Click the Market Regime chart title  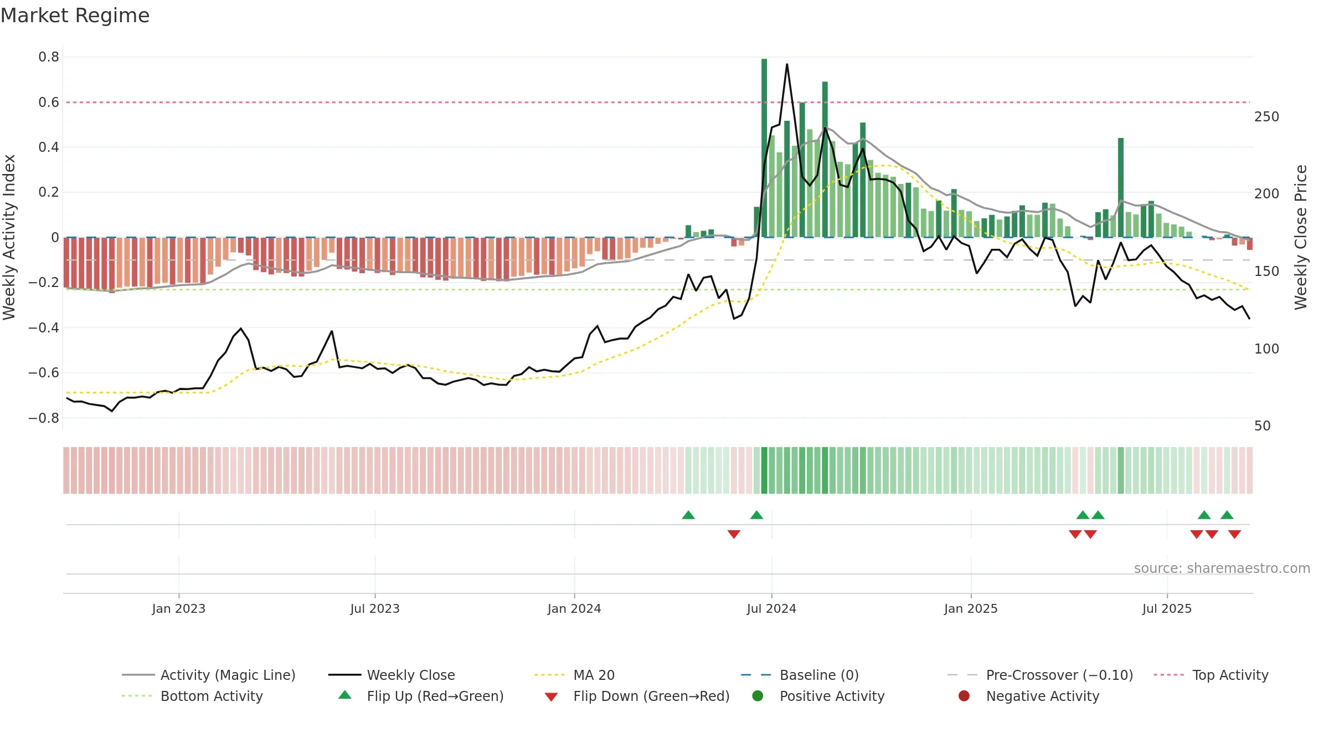pos(75,16)
